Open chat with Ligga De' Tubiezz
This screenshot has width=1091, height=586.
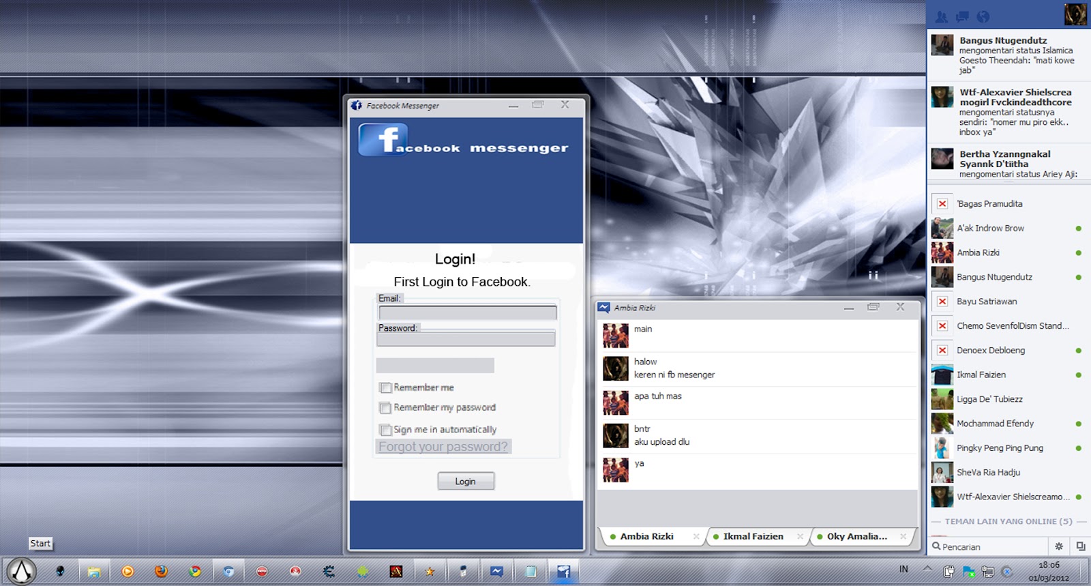pyautogui.click(x=1007, y=399)
